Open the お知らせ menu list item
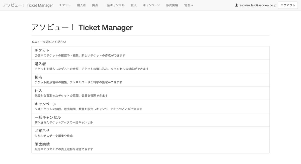301x164 pixels. tap(150, 133)
